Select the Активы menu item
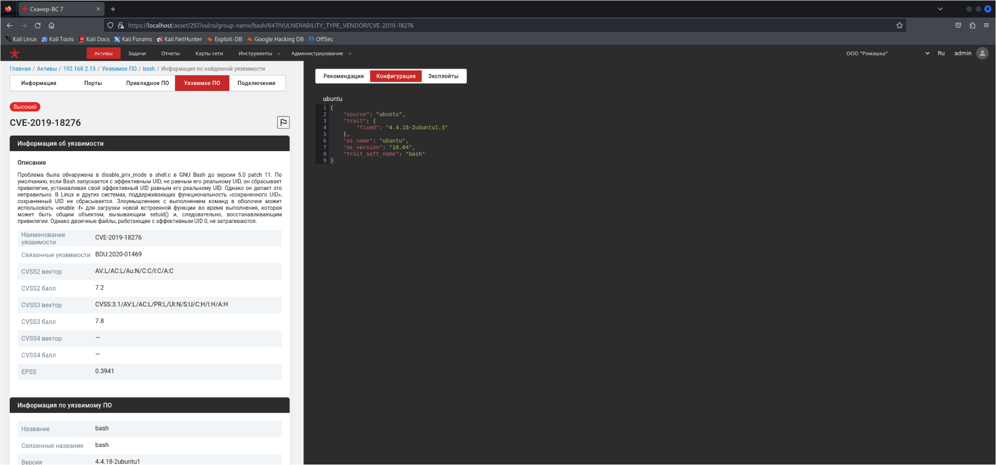Image resolution: width=996 pixels, height=465 pixels. pos(104,53)
